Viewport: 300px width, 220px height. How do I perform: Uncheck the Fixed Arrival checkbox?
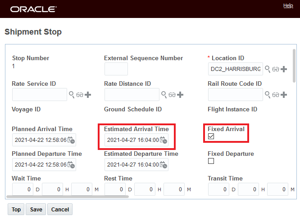pos(211,136)
